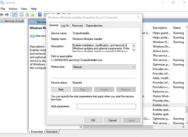Click OK in the Properties dialog

coord(93,120)
